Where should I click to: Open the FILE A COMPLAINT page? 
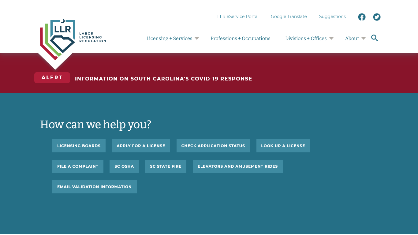click(x=78, y=166)
